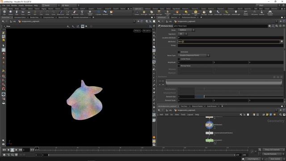This screenshot has width=286, height=161.
Task: Open the Signature dropdown
Action: pos(183,34)
